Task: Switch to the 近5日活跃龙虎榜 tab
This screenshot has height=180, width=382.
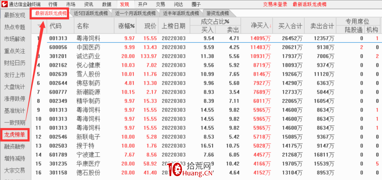Action: tap(90, 13)
